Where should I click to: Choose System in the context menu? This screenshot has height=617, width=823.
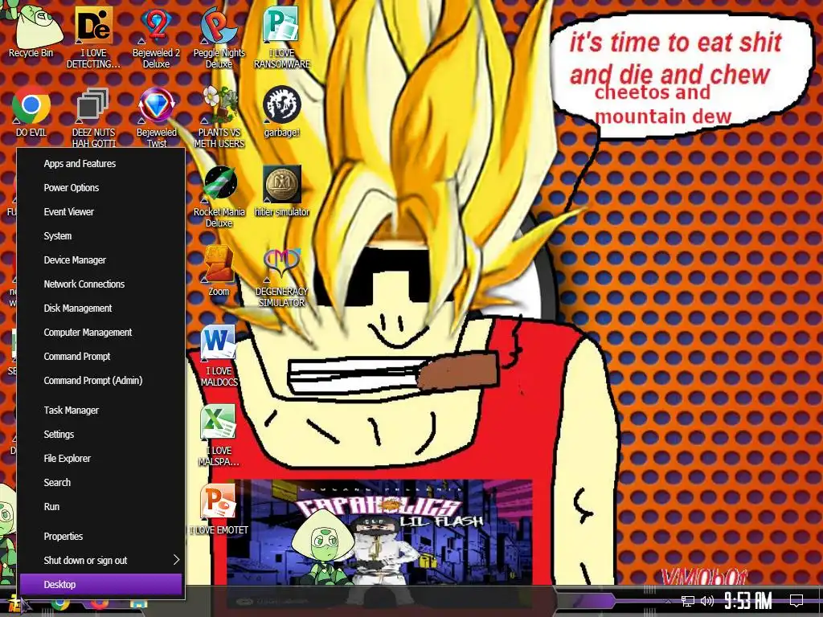pyautogui.click(x=100, y=236)
